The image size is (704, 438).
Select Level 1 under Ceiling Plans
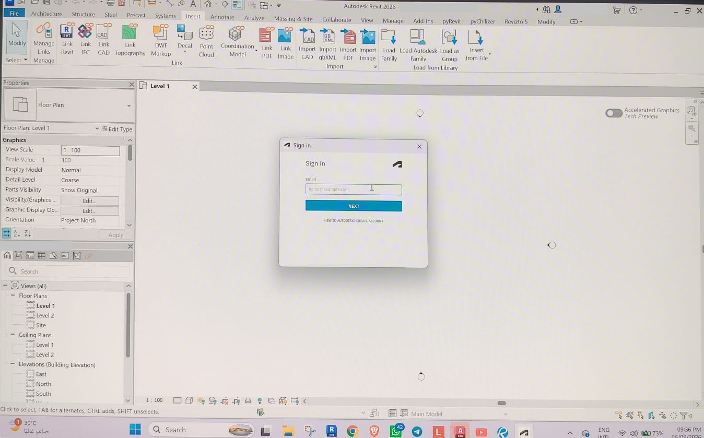(45, 345)
